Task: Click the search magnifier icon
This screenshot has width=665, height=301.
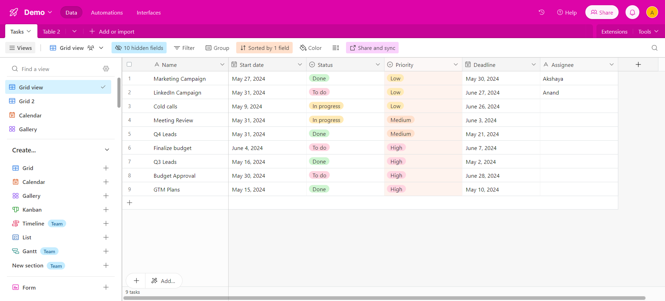Action: [x=655, y=48]
